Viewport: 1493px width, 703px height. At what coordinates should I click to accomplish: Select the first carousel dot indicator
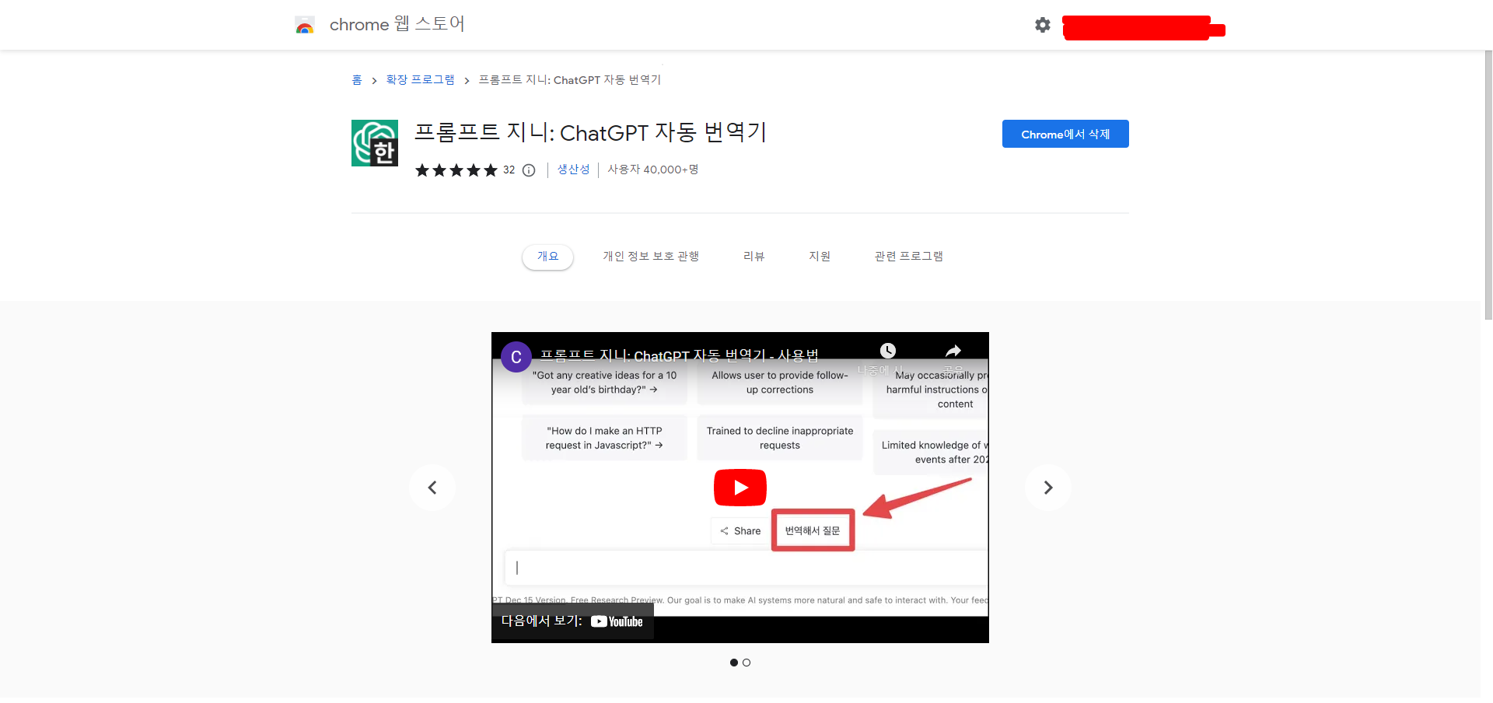[x=734, y=663]
